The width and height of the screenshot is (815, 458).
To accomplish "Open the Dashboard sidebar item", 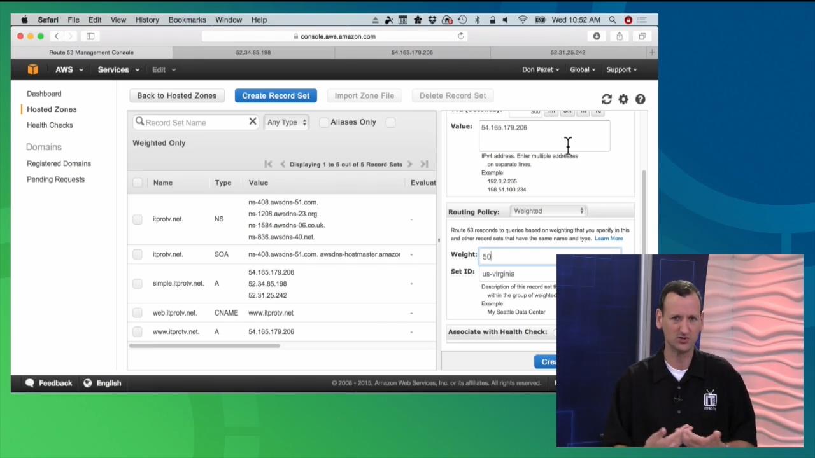I will (44, 94).
